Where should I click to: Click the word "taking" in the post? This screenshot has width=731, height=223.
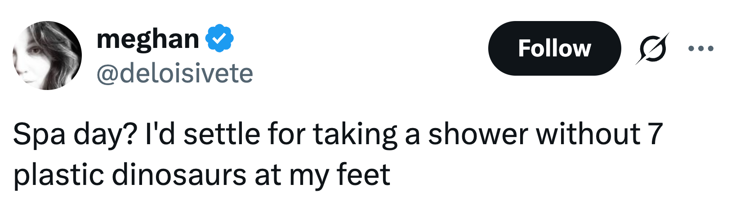click(355, 134)
